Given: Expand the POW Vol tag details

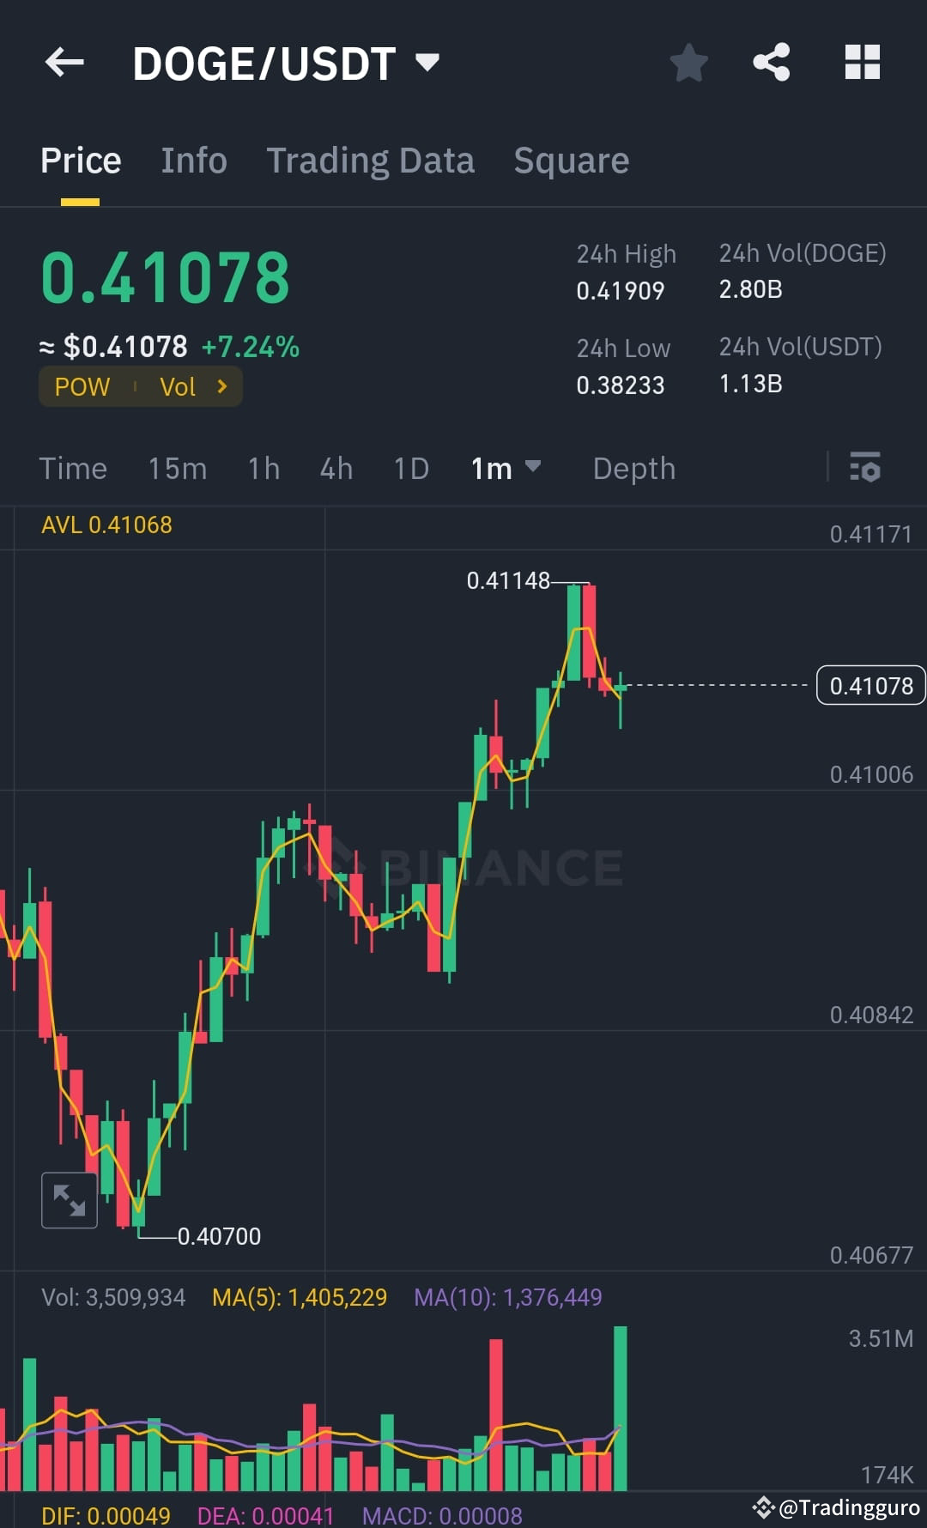Looking at the screenshot, I should pos(140,386).
